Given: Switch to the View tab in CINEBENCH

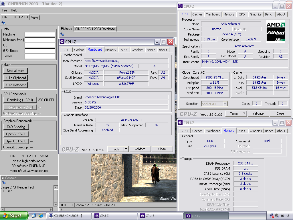Looking at the screenshot, I should [34, 17].
